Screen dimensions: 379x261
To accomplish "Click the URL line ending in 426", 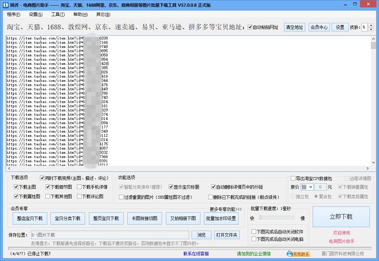I will click(x=57, y=63).
